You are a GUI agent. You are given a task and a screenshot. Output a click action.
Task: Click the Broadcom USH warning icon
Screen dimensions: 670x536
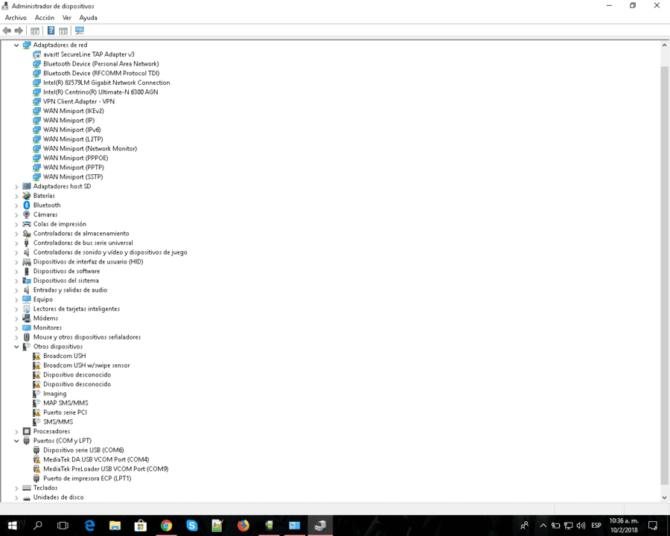[x=36, y=356]
